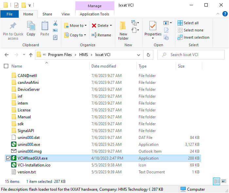Go back to the previous folder
229x193 pixels.
point(7,55)
